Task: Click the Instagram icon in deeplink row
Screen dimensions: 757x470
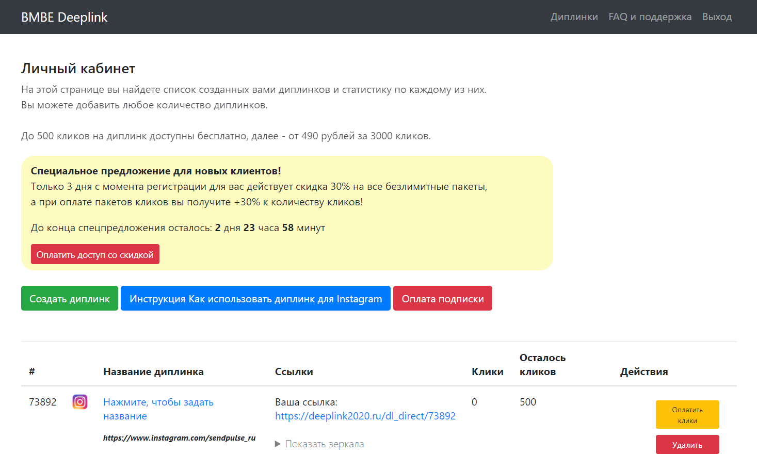Action: (80, 401)
